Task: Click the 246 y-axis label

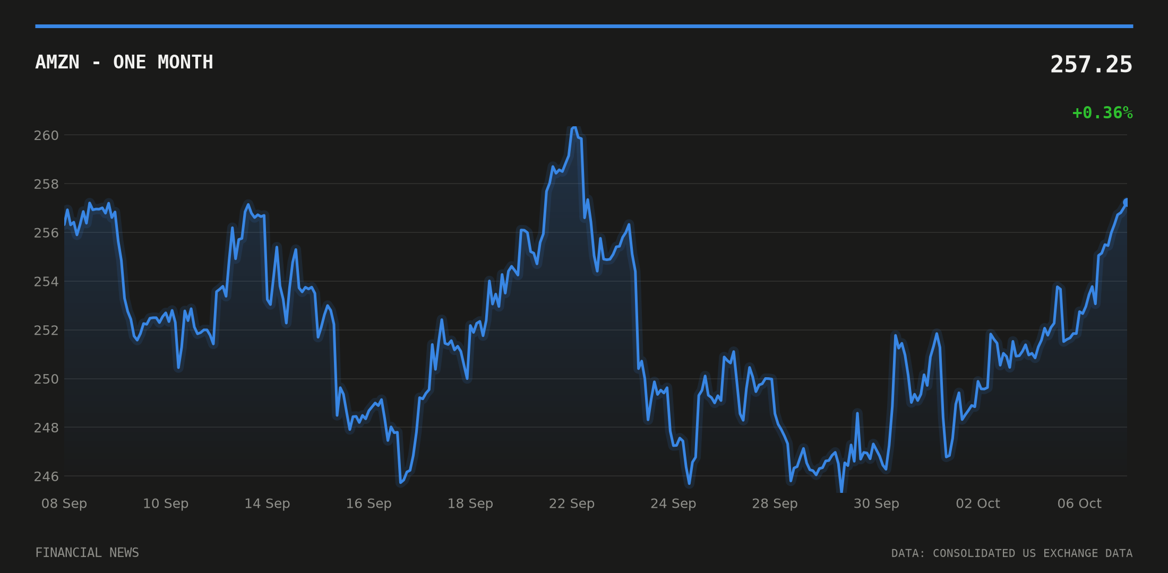Action: [x=46, y=476]
